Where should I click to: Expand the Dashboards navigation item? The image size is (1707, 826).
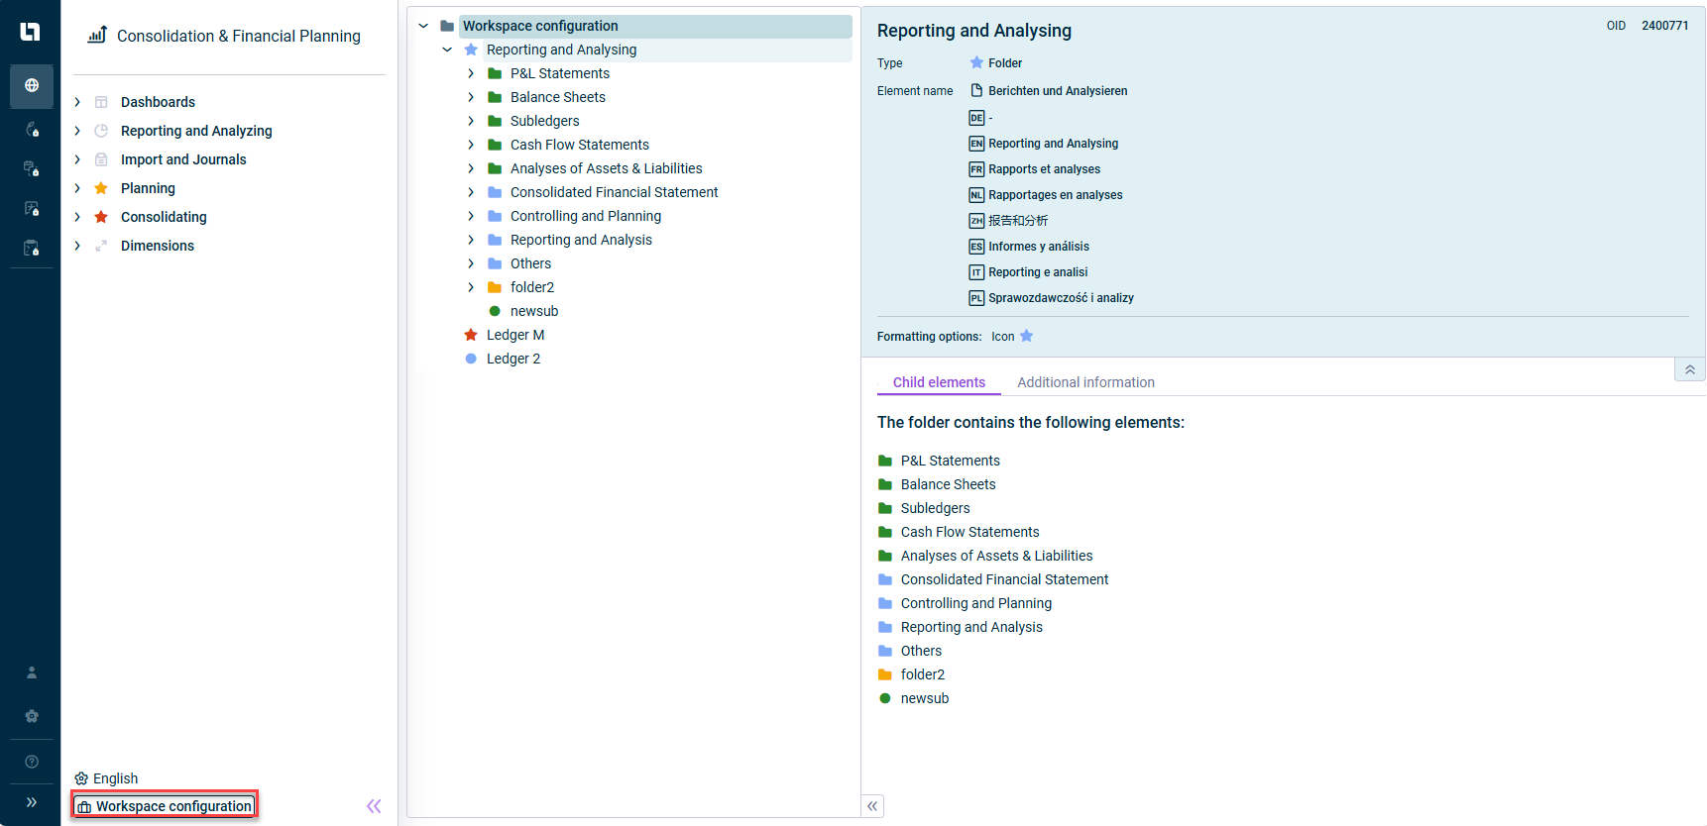[77, 102]
